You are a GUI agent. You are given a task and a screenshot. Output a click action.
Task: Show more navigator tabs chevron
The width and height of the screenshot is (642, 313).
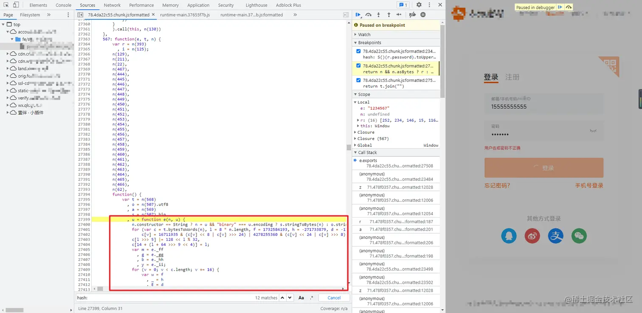point(48,15)
